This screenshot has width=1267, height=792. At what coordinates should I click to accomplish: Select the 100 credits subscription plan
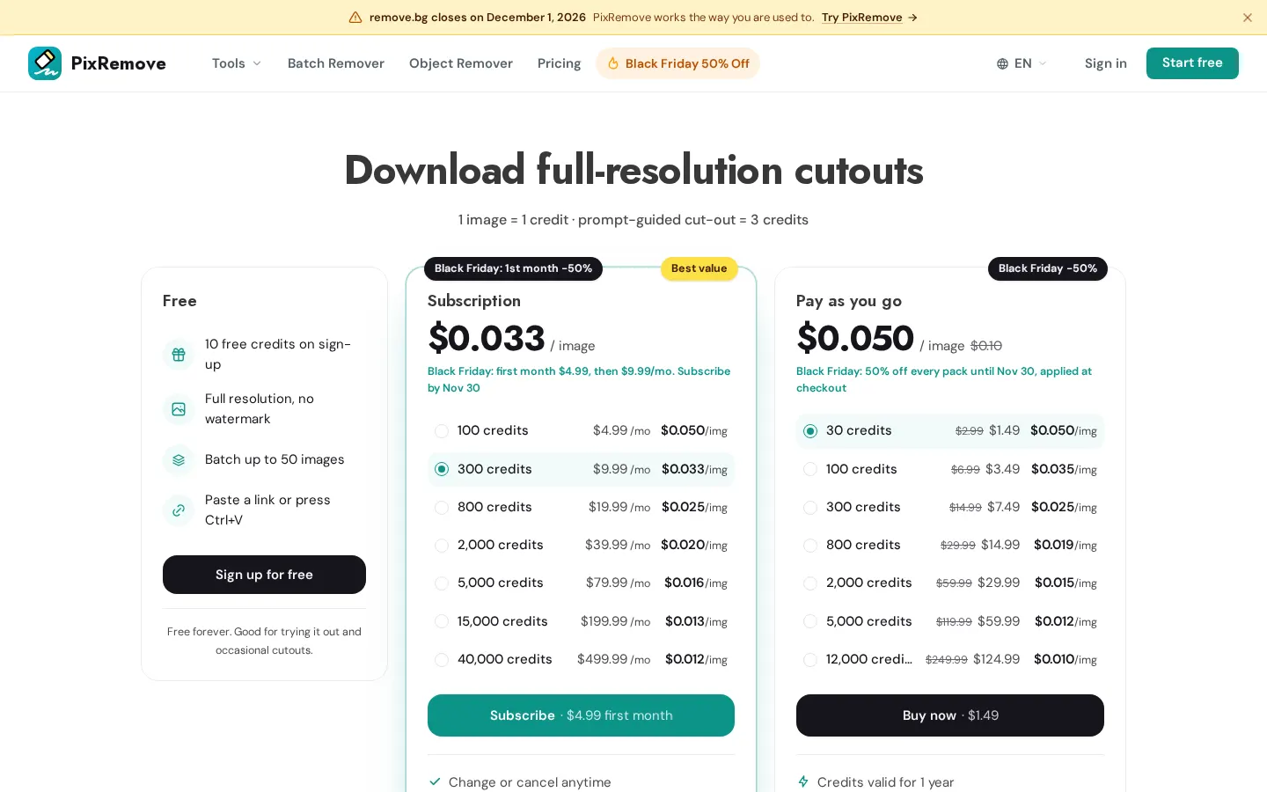(581, 431)
